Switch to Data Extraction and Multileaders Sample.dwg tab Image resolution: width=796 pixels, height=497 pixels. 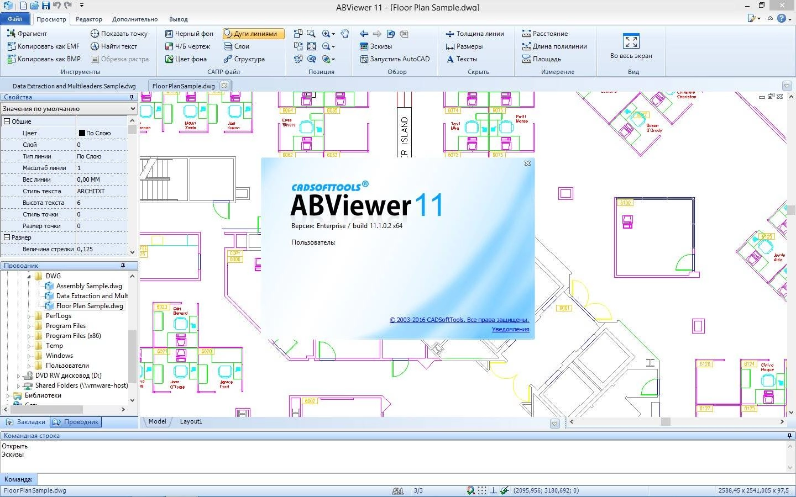(x=74, y=86)
